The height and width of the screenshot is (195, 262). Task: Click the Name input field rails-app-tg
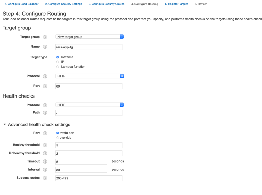[89, 47]
